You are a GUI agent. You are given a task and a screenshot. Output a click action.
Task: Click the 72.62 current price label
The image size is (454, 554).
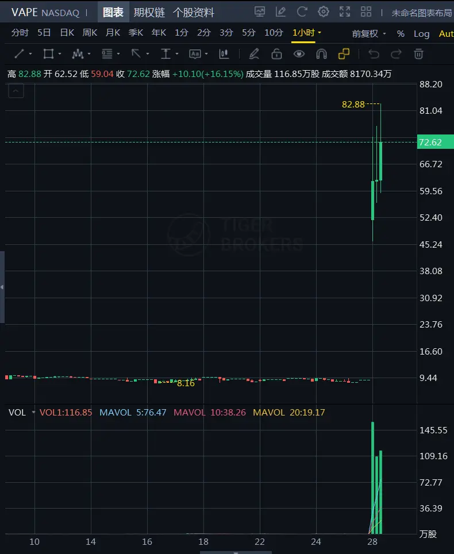pos(435,142)
